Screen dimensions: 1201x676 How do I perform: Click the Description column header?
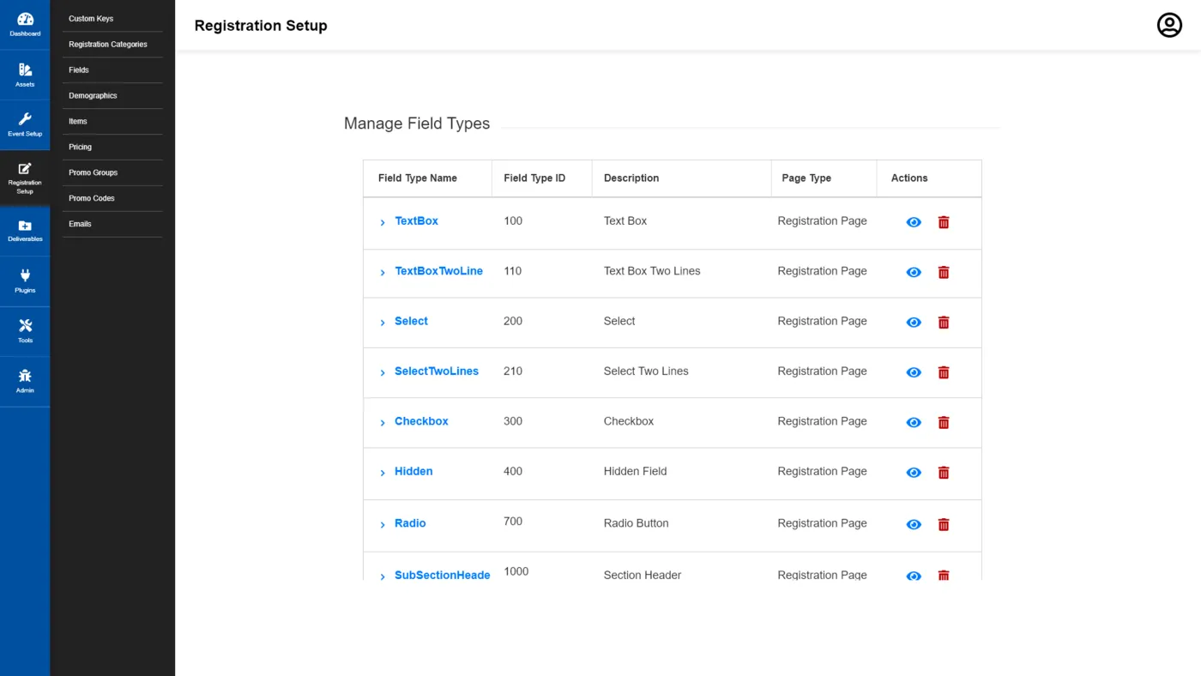[x=631, y=178]
